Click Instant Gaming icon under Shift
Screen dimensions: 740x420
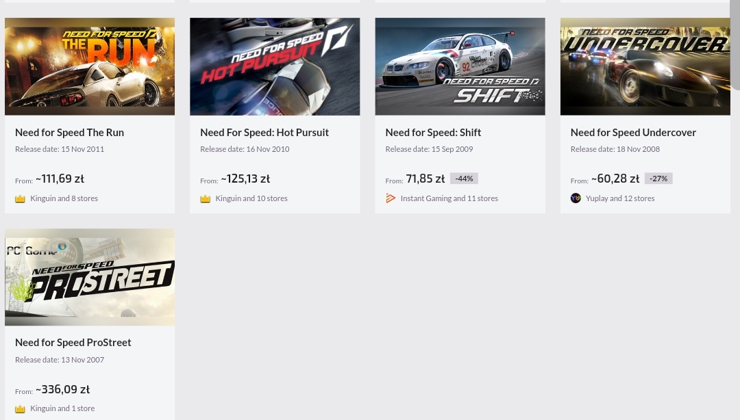click(391, 198)
